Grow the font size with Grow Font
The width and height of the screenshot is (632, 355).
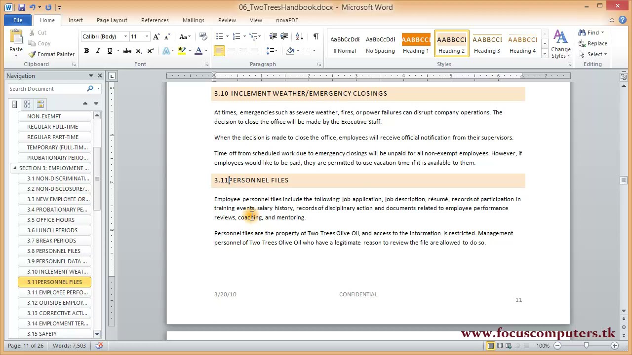point(157,36)
